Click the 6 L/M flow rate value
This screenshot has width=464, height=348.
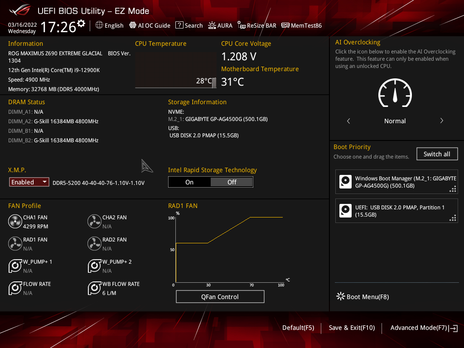109,293
